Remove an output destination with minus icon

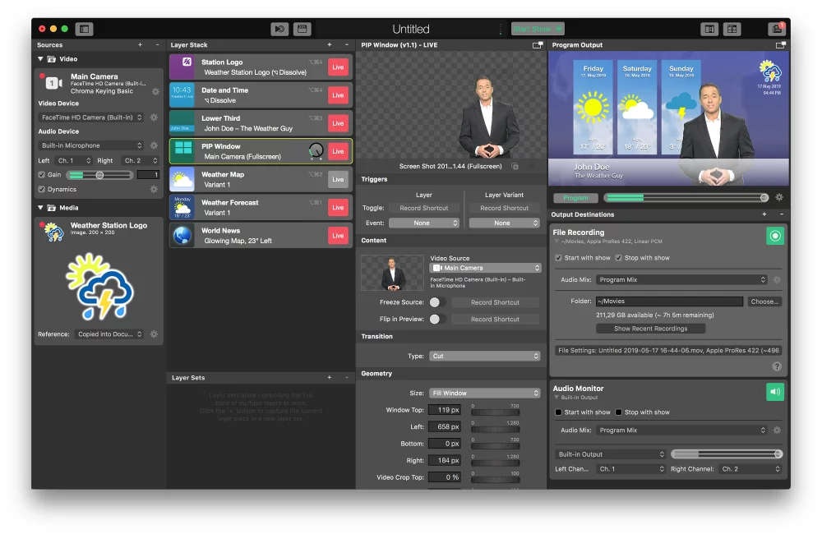tap(782, 214)
